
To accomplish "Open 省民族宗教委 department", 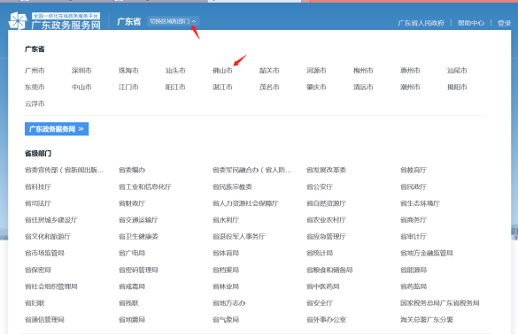I will click(x=232, y=187).
